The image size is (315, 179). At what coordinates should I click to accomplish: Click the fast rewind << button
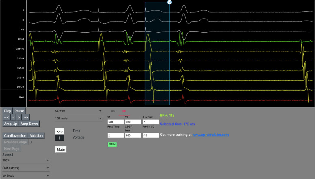7,118
